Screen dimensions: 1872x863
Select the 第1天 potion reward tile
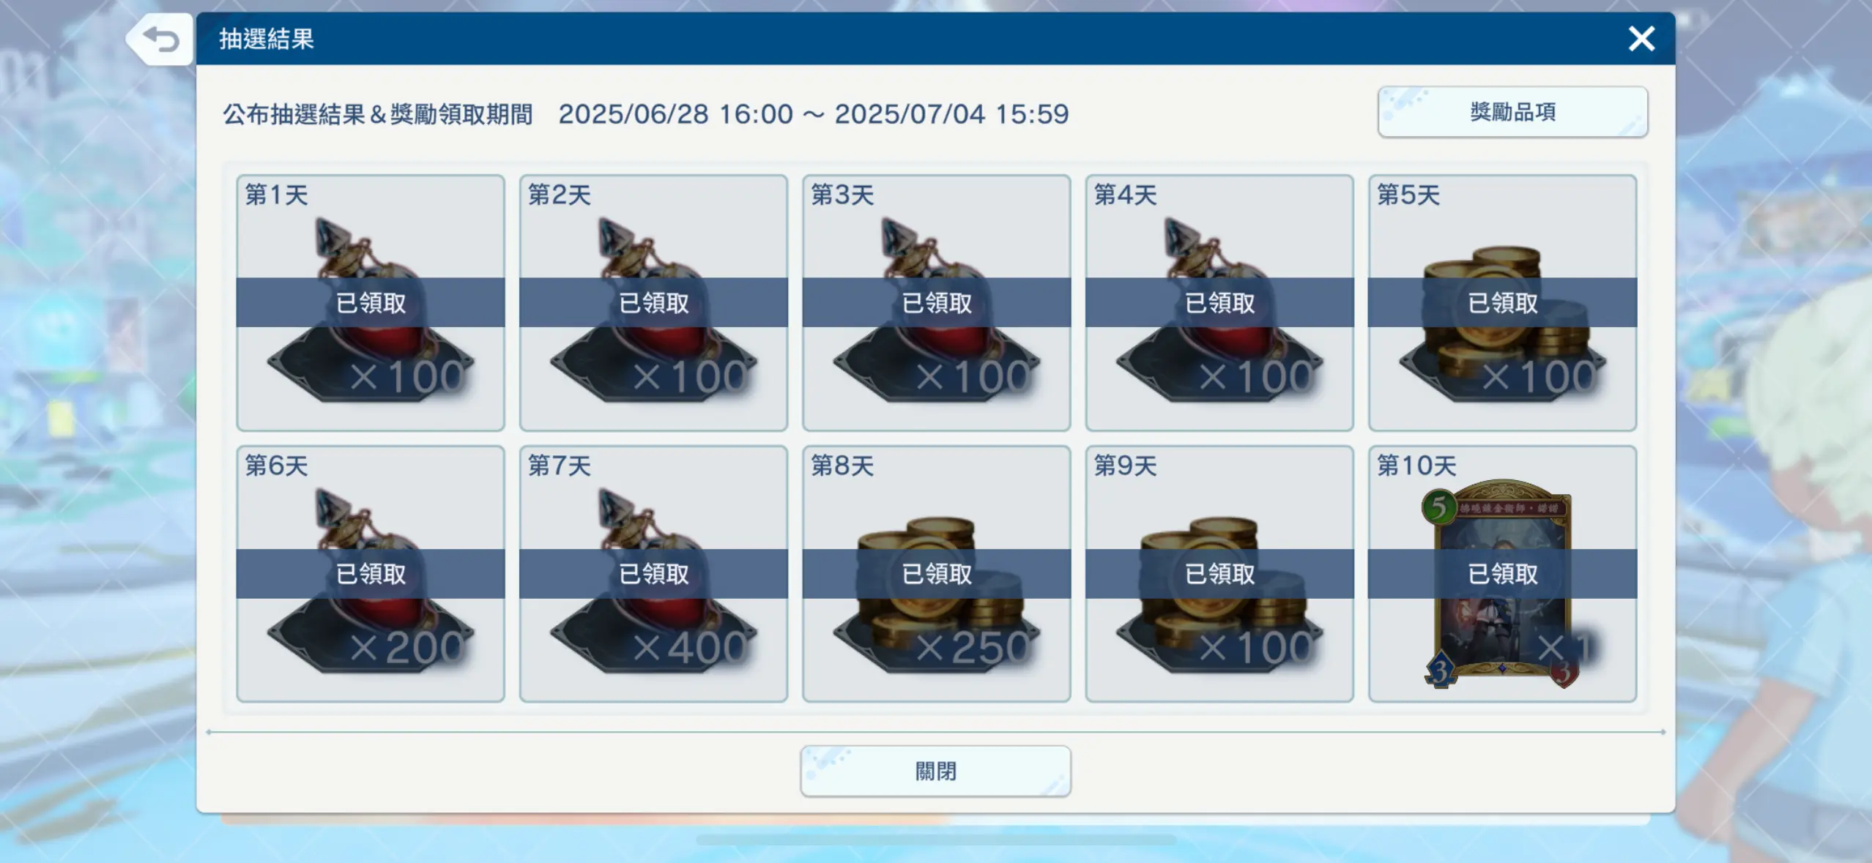(x=371, y=302)
